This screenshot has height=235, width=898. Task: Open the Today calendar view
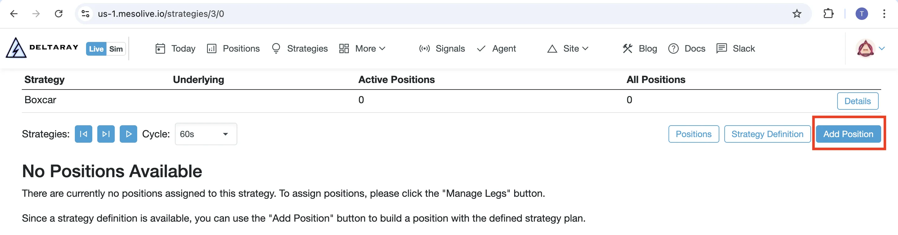175,49
